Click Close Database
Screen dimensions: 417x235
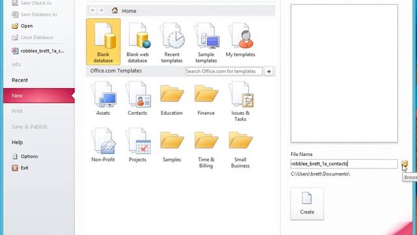point(33,37)
